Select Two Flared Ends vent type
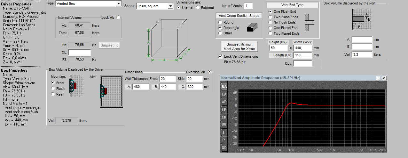408x158 pixels. [270, 33]
